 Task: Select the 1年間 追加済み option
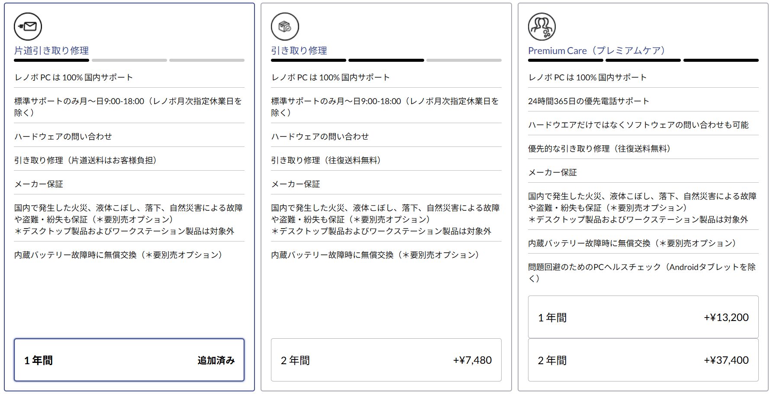point(129,360)
